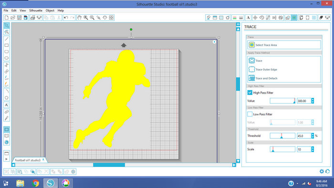Click the preferences gear icon
The width and height of the screenshot is (334, 188).
322,171
